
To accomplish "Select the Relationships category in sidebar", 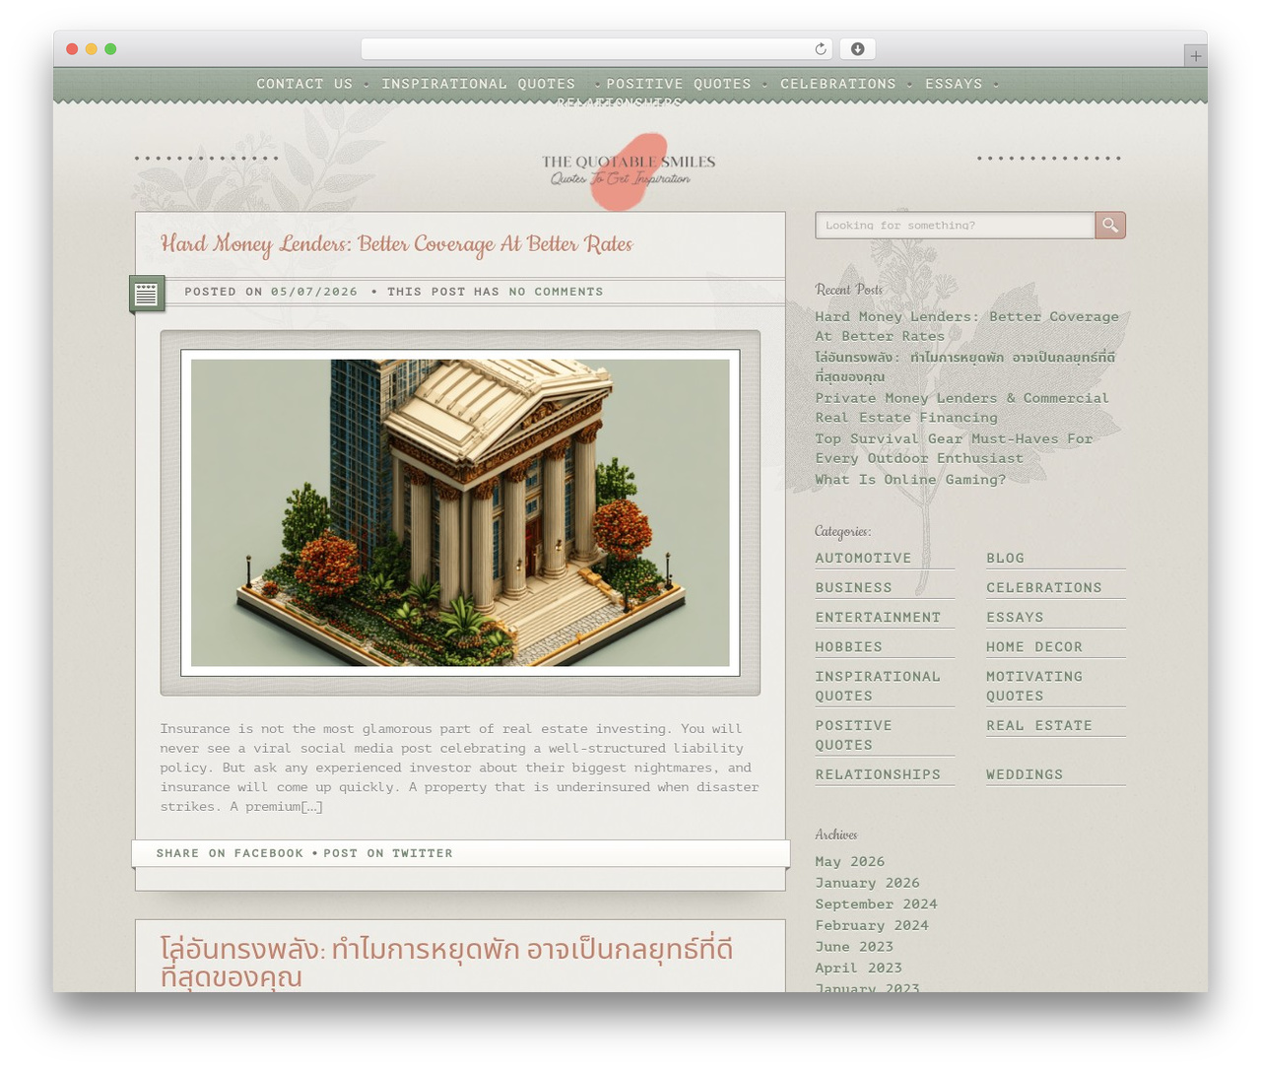I will point(878,774).
